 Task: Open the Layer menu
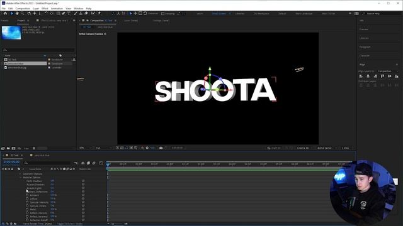36,8
